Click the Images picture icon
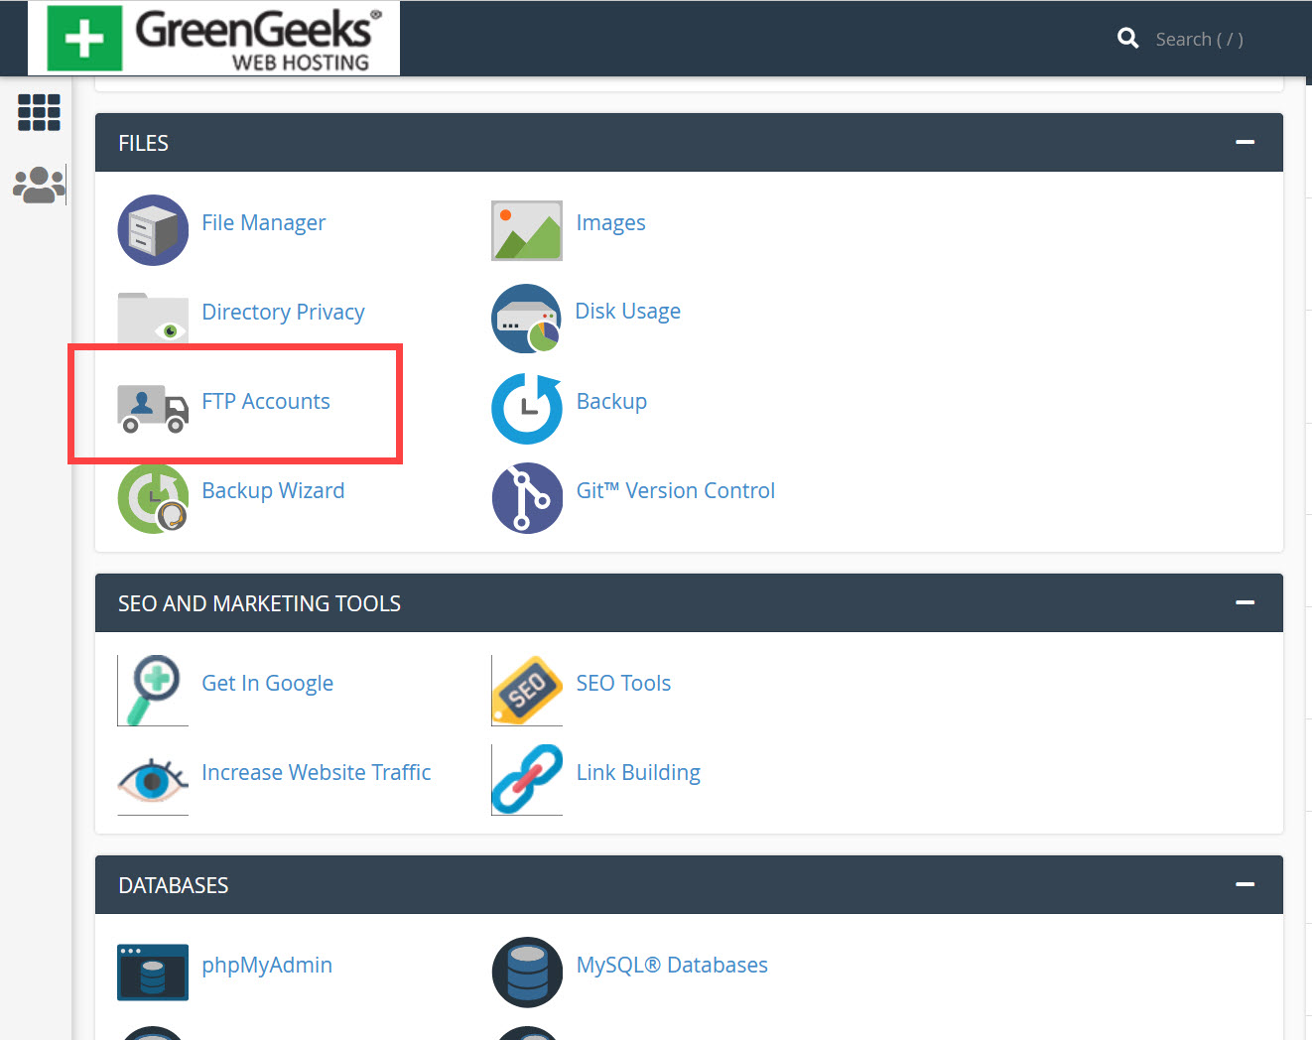The width and height of the screenshot is (1312, 1040). tap(527, 230)
